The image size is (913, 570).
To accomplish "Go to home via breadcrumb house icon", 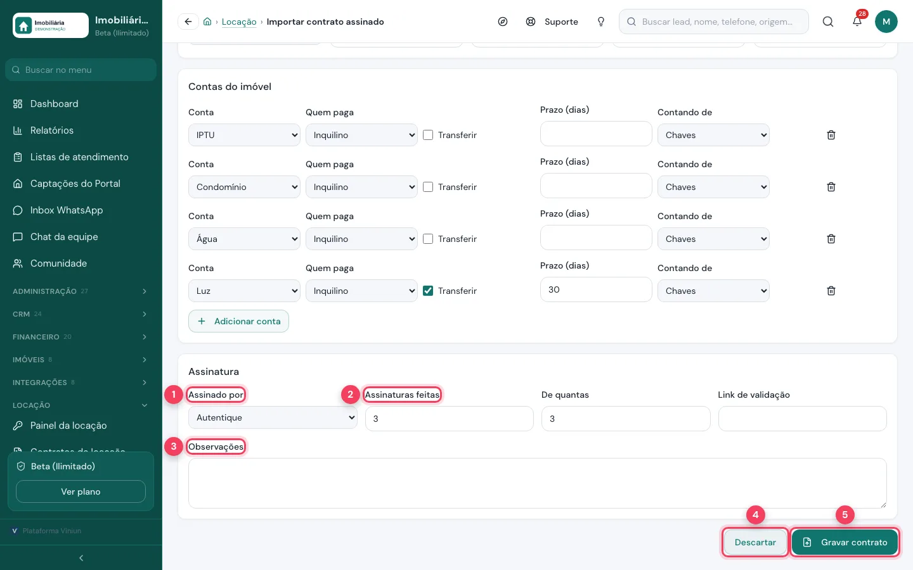I will click(207, 22).
